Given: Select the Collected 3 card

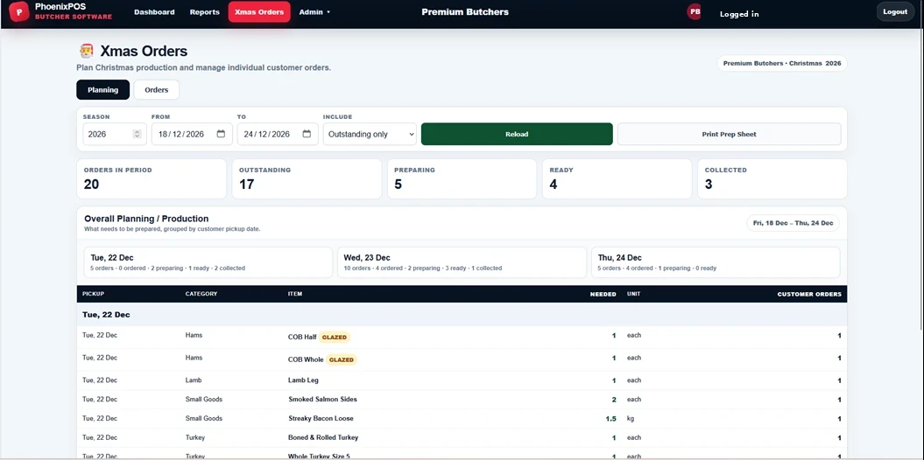Looking at the screenshot, I should coord(772,178).
